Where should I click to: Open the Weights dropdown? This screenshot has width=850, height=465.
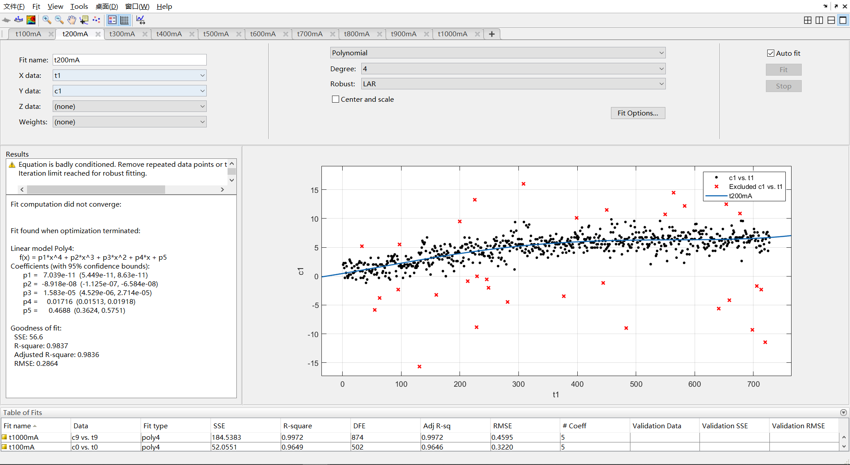pyautogui.click(x=129, y=122)
